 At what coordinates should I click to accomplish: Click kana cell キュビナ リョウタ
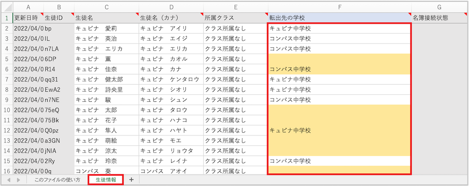171,151
